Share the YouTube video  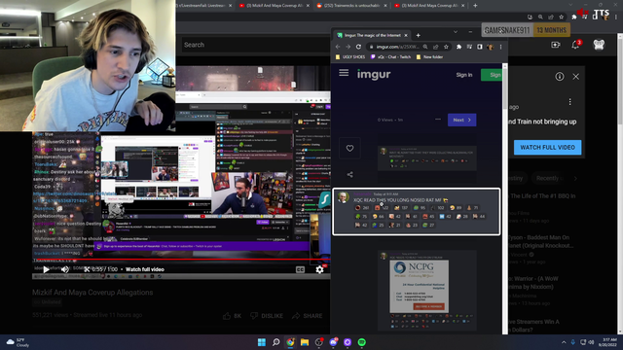(308, 316)
